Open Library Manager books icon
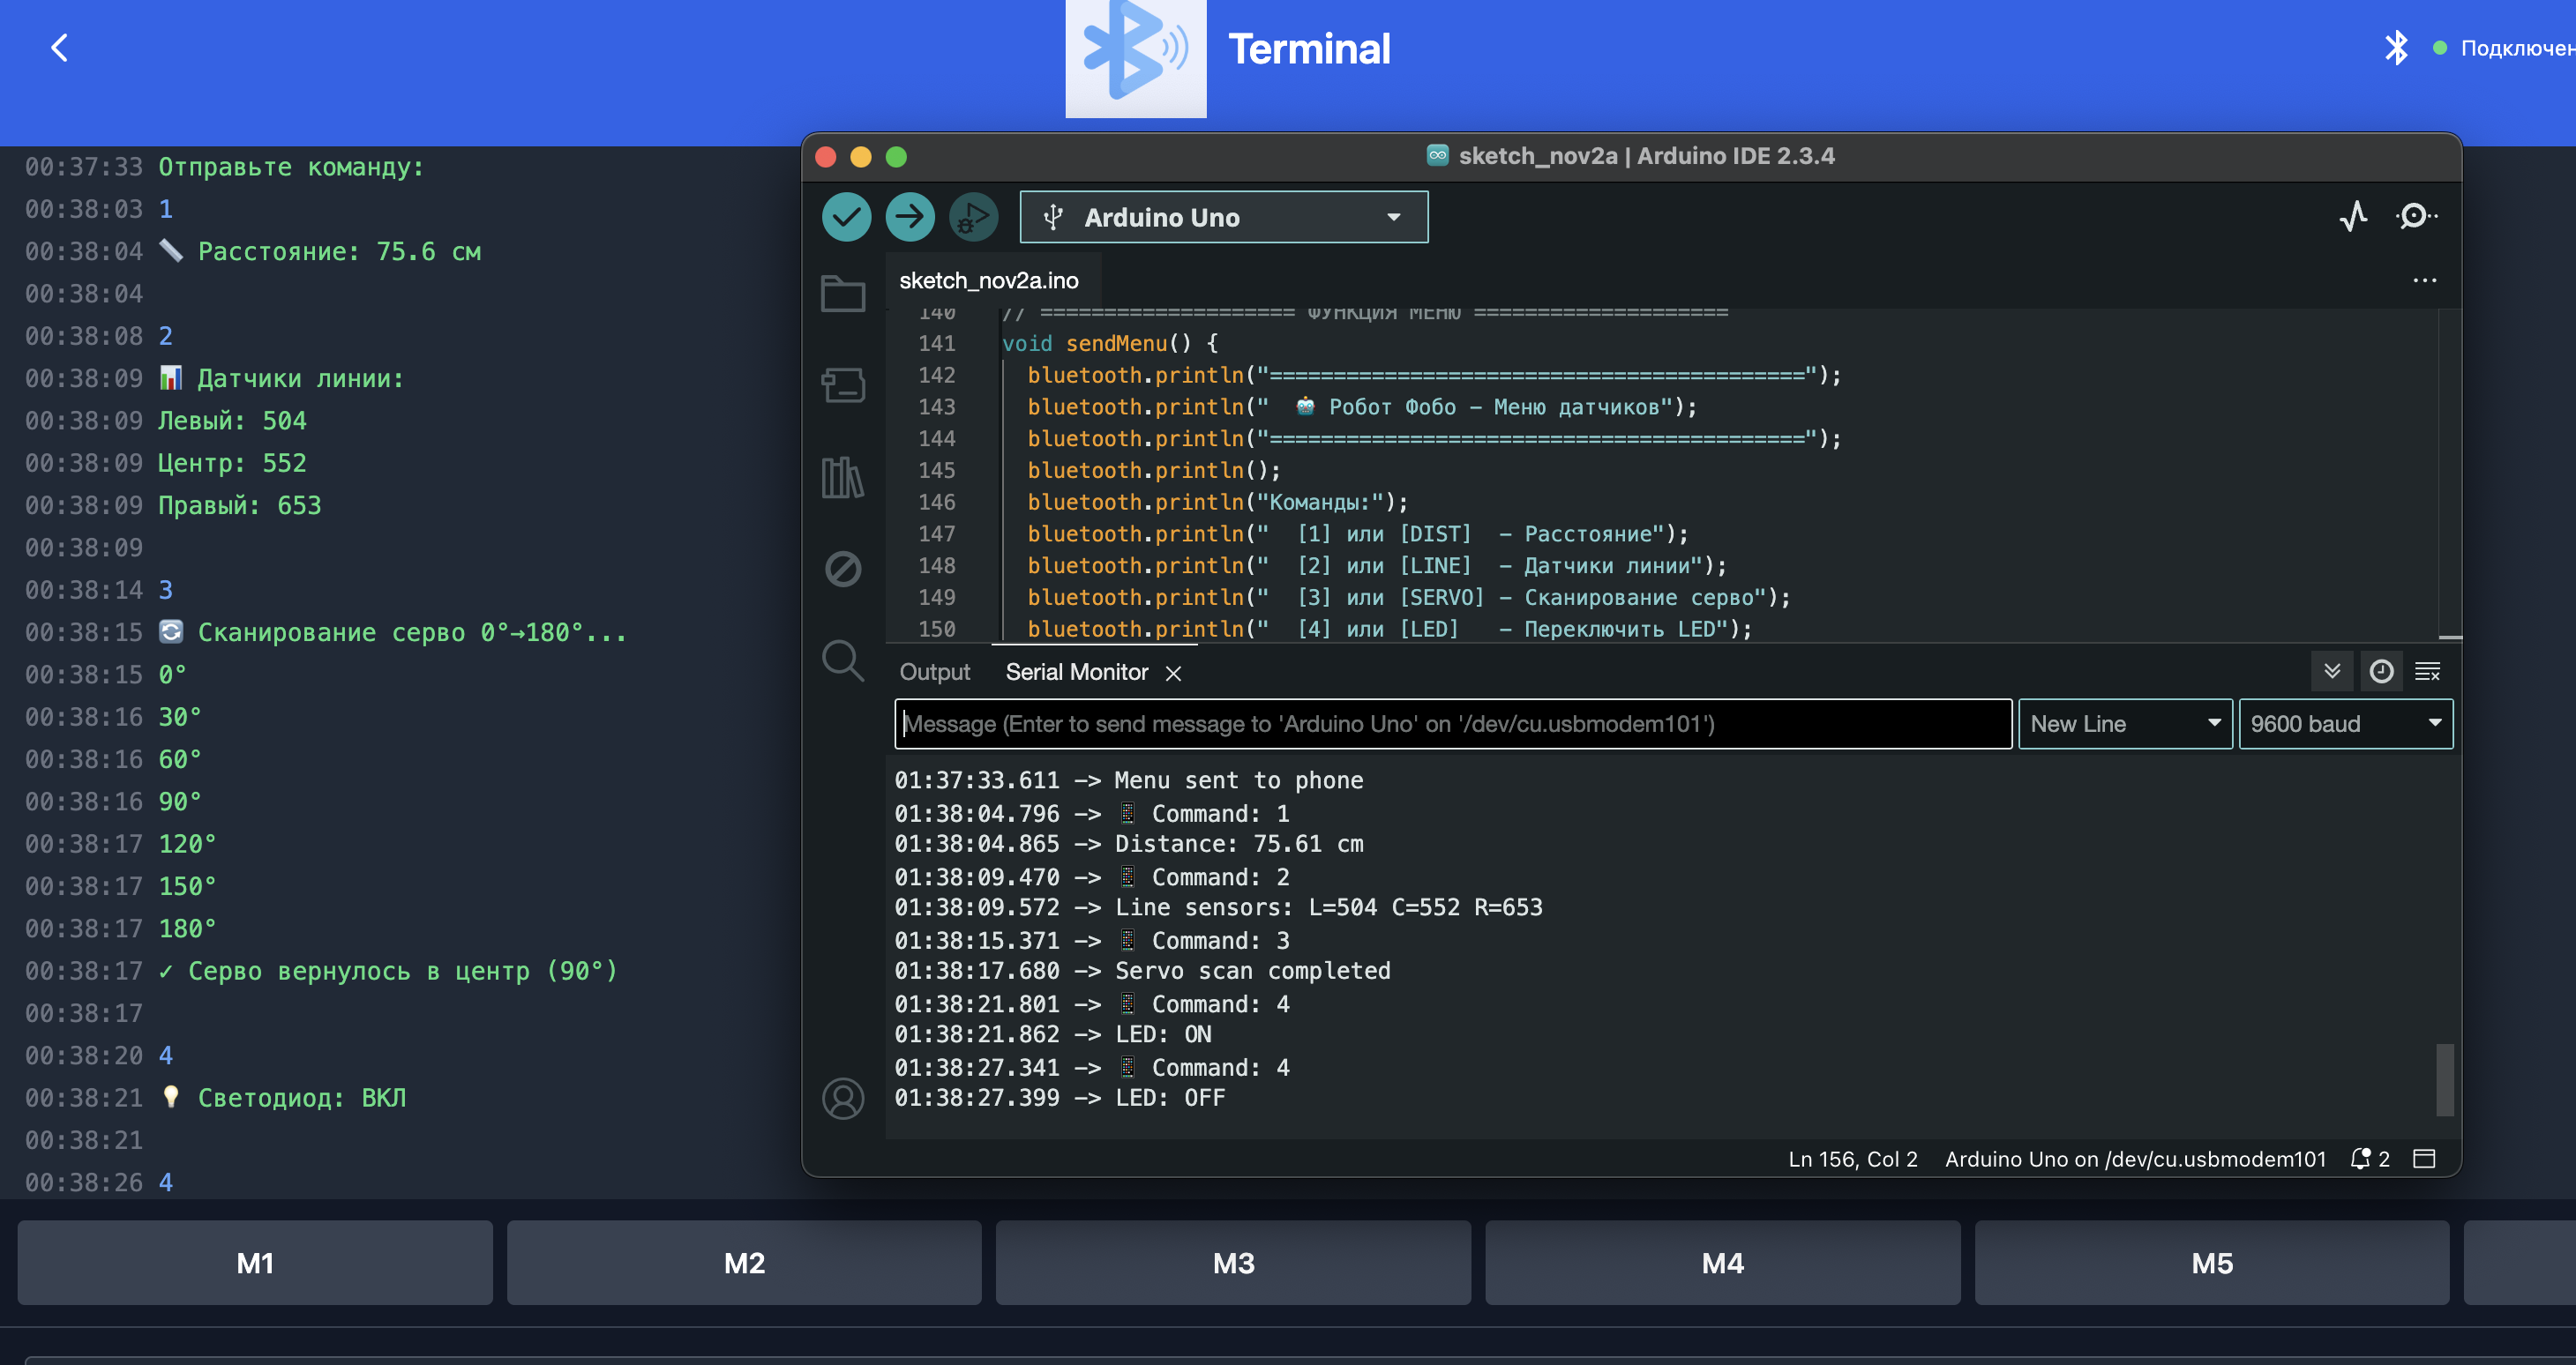The image size is (2576, 1365). pos(842,477)
